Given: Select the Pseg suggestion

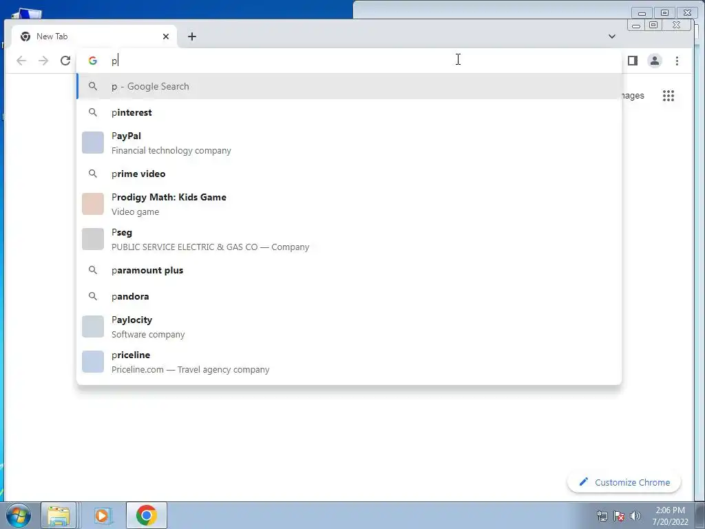Looking at the screenshot, I should 349,239.
